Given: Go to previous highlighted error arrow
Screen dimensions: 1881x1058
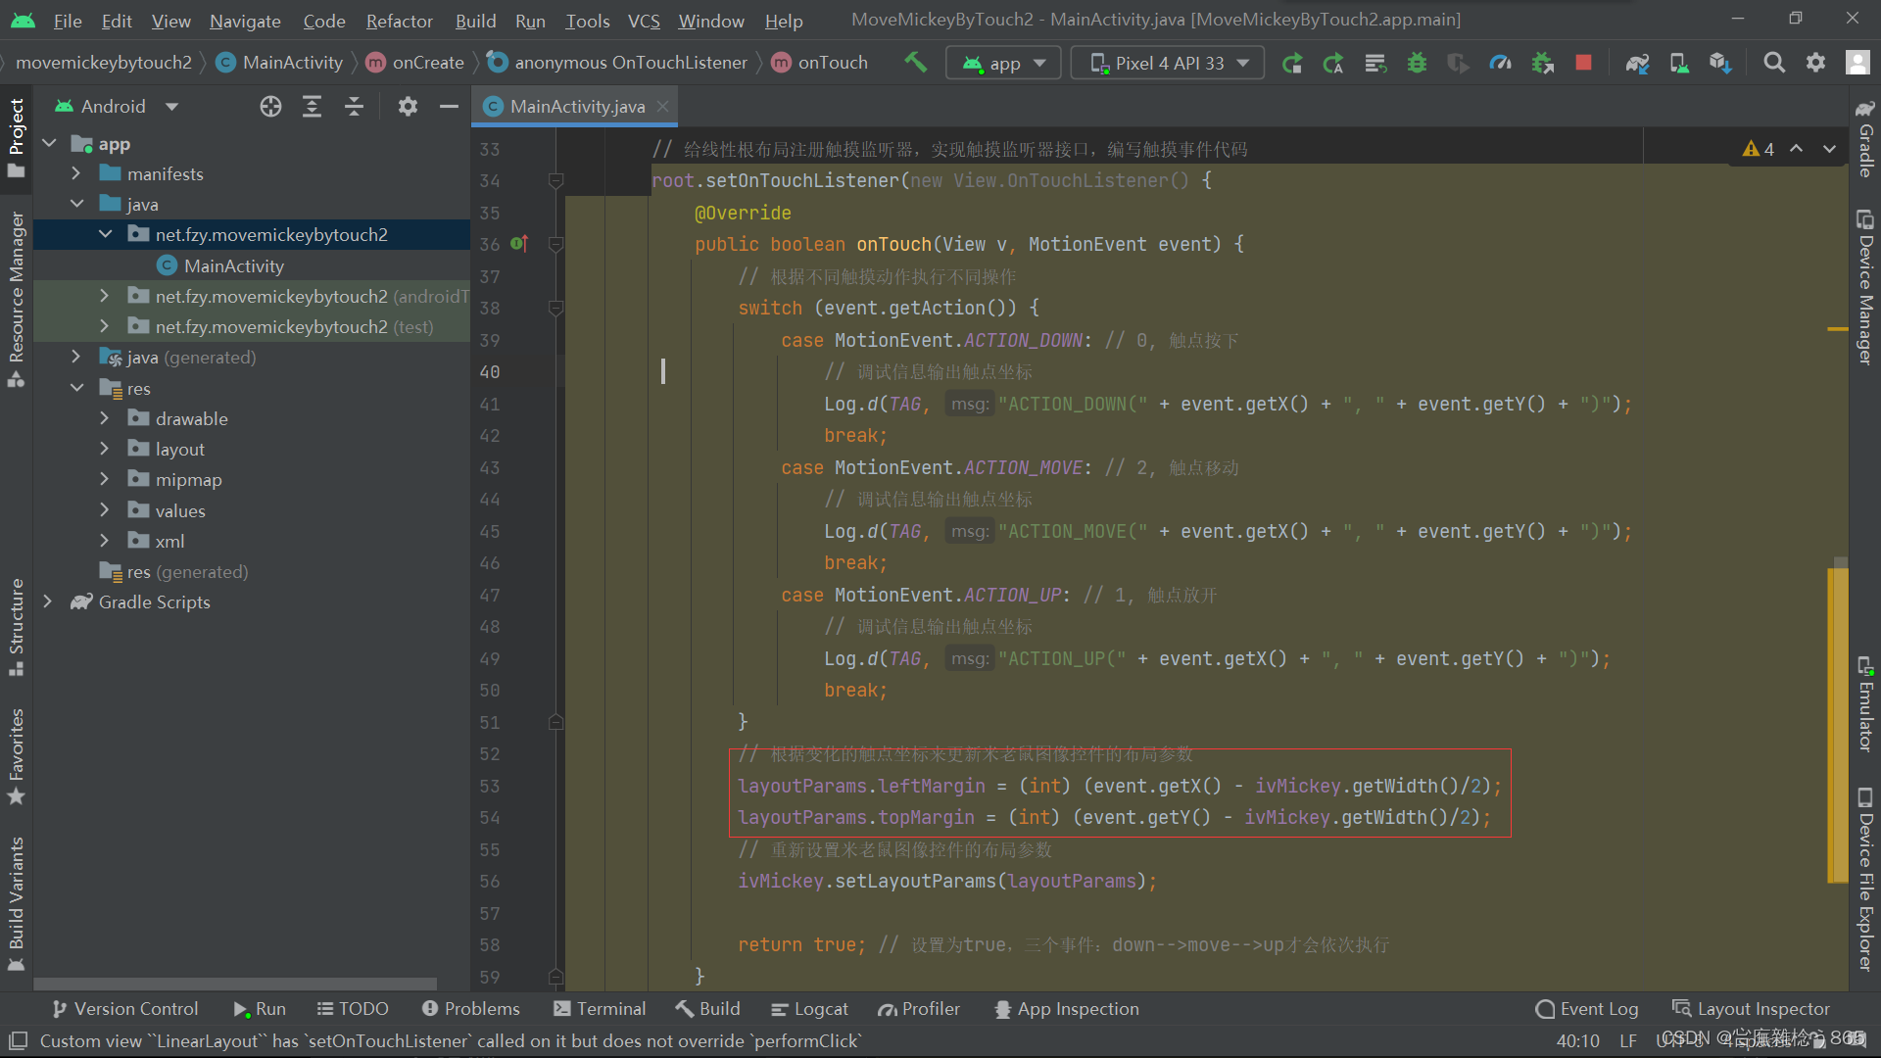Looking at the screenshot, I should tap(1796, 149).
